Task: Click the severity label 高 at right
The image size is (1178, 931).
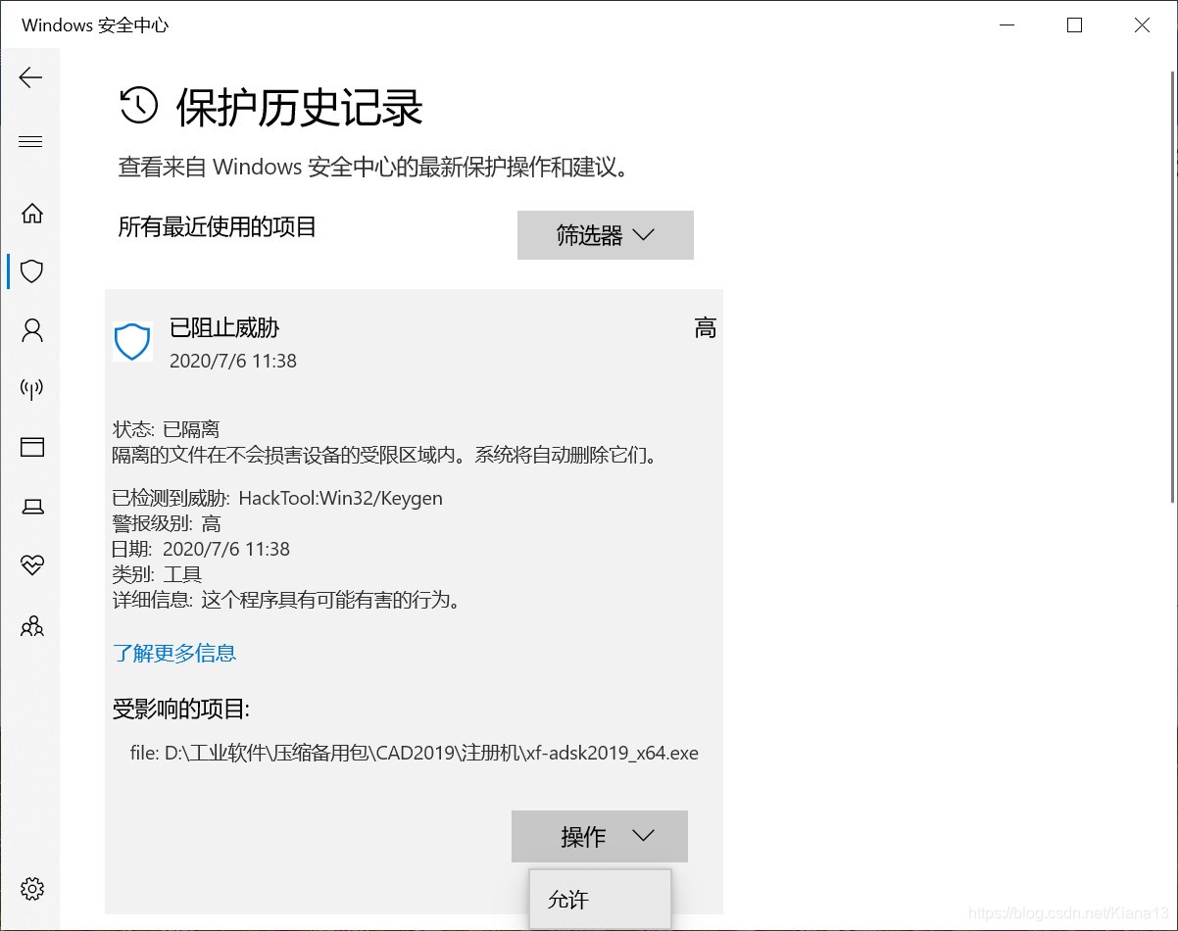Action: [706, 328]
